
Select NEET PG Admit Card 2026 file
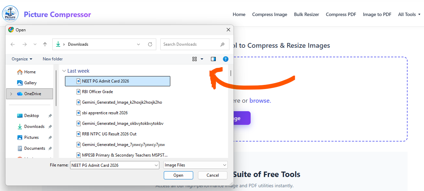coord(118,81)
